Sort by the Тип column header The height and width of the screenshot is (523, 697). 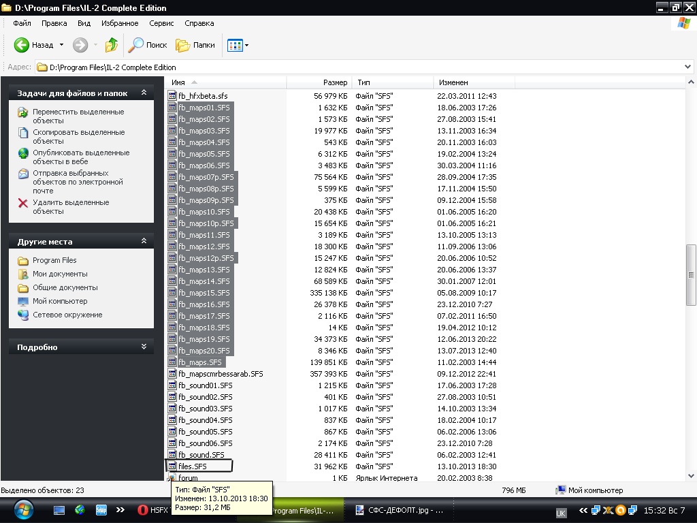point(393,82)
